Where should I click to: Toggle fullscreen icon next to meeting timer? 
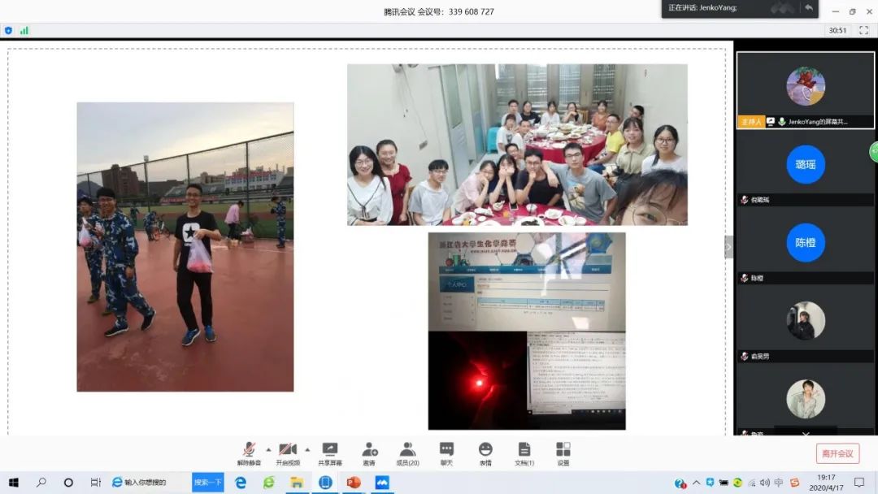click(x=863, y=30)
